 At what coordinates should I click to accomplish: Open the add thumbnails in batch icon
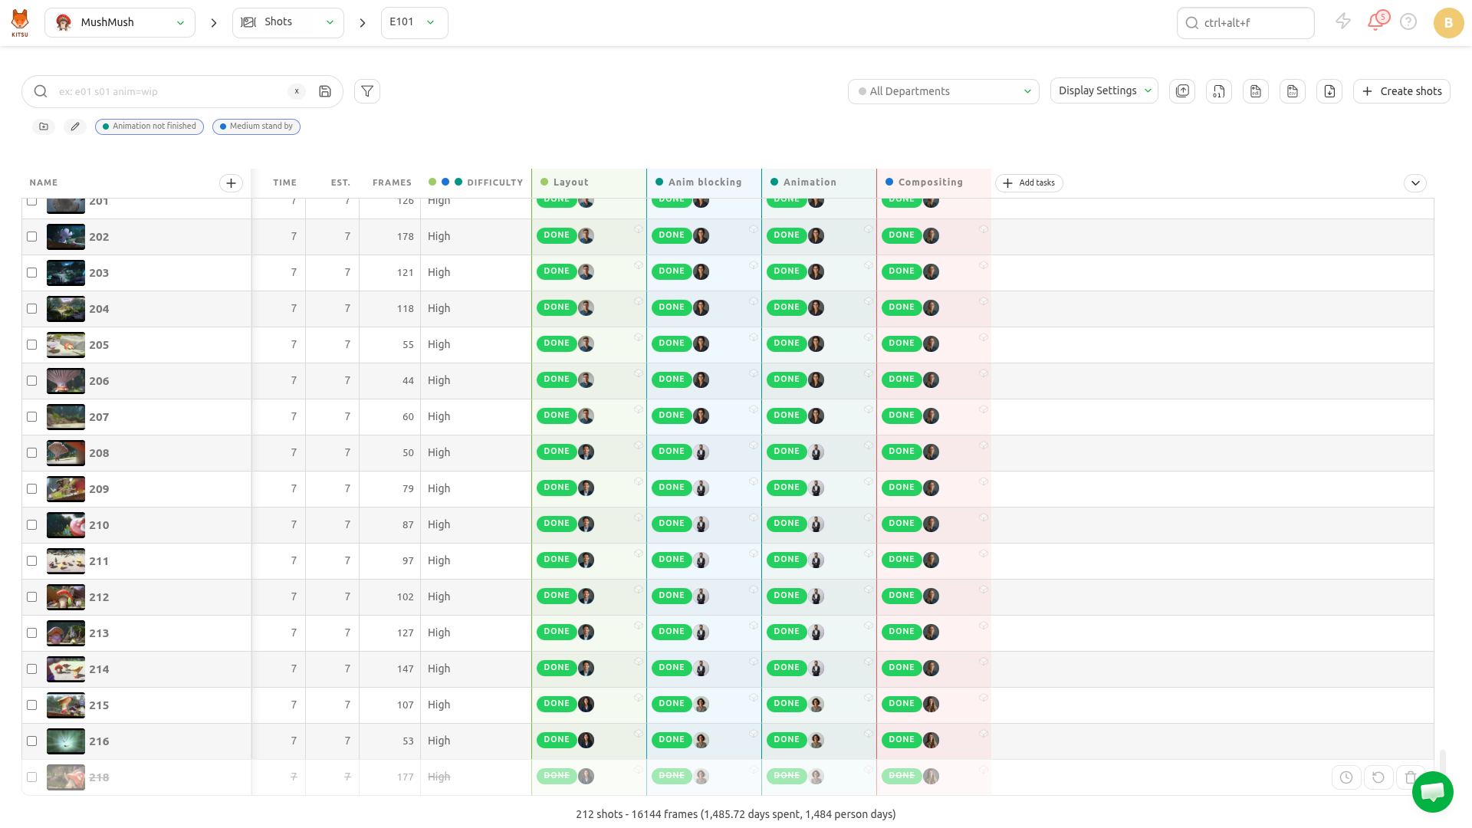1182,91
